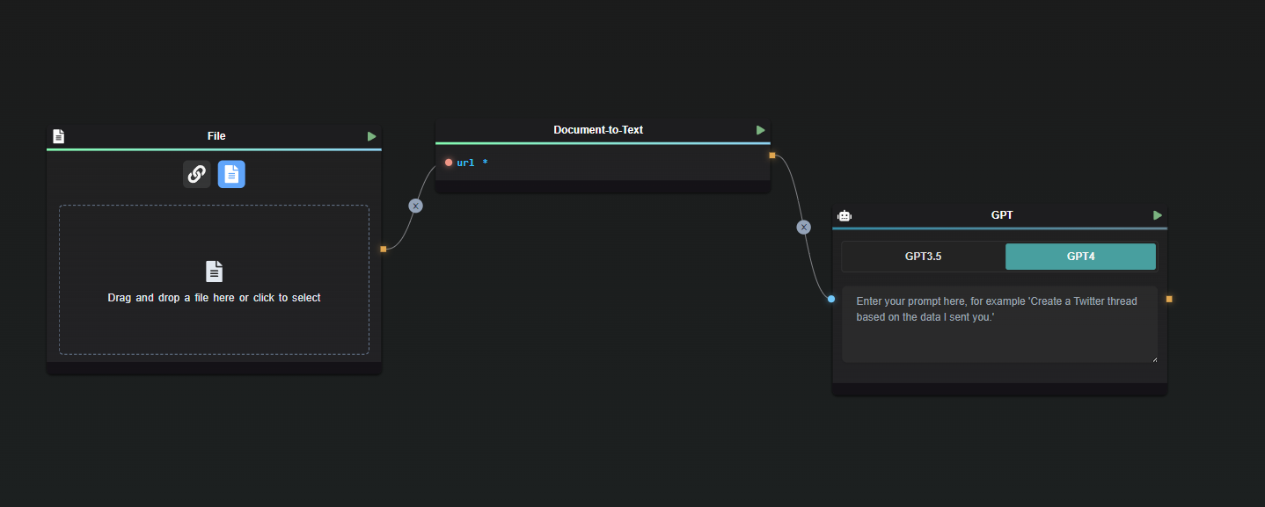1265x507 pixels.
Task: Switch model to GPT4
Action: 1080,257
